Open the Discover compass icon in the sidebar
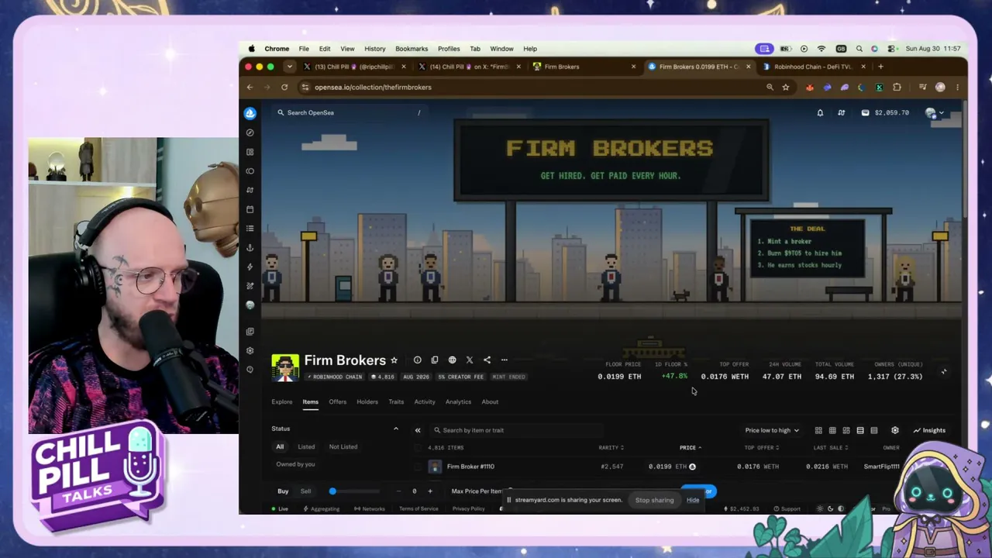This screenshot has width=992, height=558. tap(250, 133)
